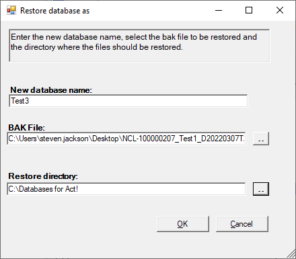Click the Restore database app icon in title bar
Viewport: 296px width, 259px height.
tap(11, 10)
